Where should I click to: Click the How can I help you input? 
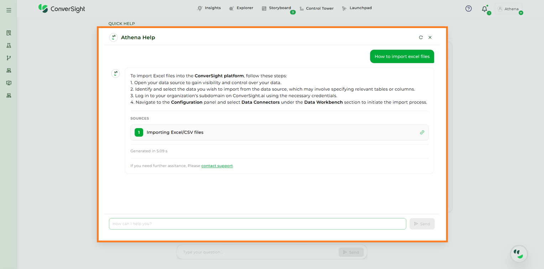pos(257,224)
